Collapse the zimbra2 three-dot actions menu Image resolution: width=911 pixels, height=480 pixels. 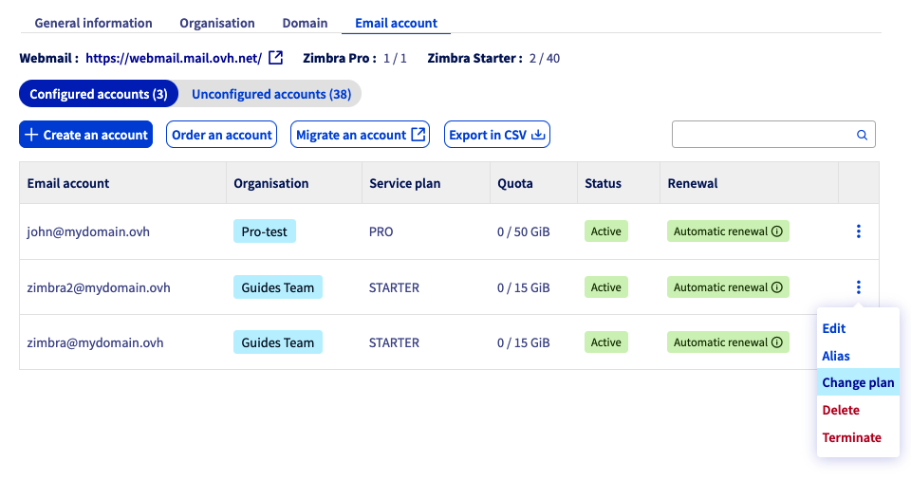[x=858, y=287]
